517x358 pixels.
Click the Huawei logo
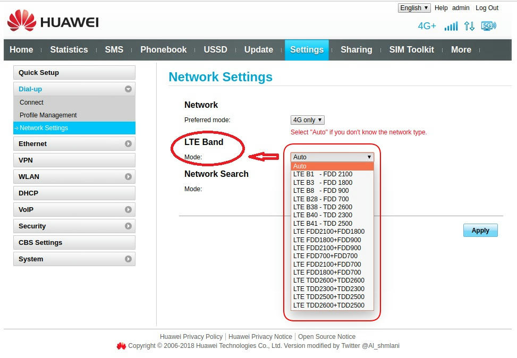coord(53,21)
